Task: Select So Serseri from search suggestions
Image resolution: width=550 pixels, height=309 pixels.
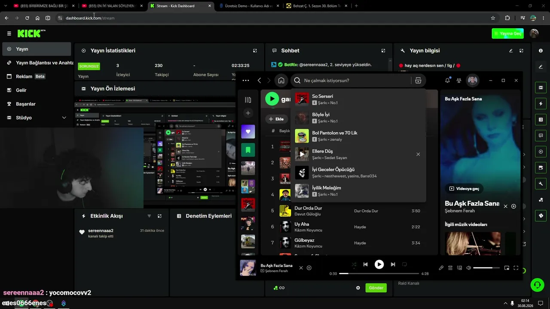Action: click(x=358, y=99)
